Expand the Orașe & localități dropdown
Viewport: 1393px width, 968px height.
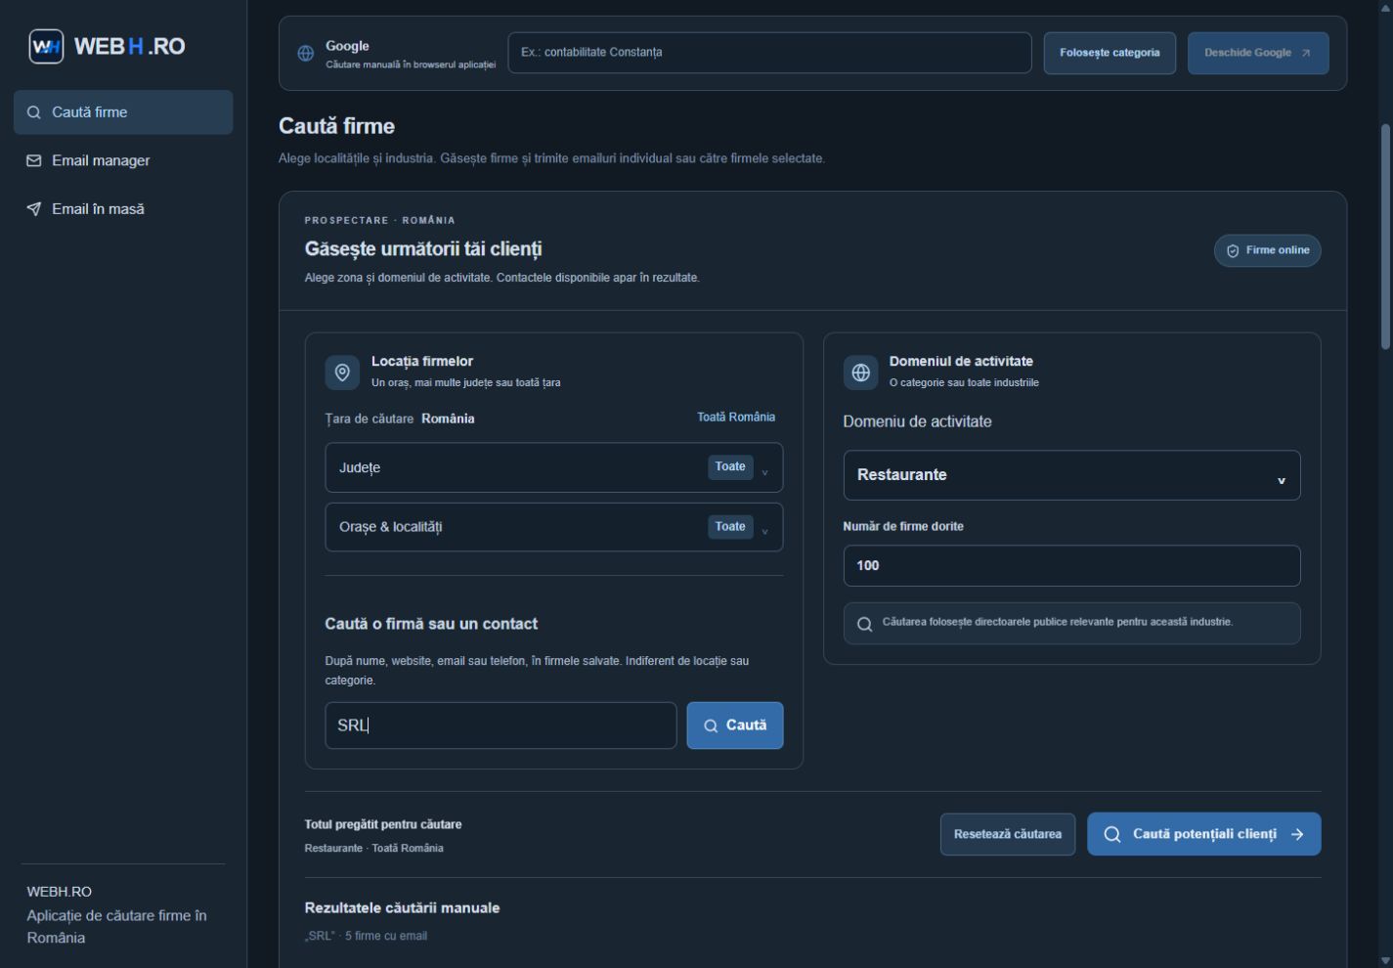[554, 527]
